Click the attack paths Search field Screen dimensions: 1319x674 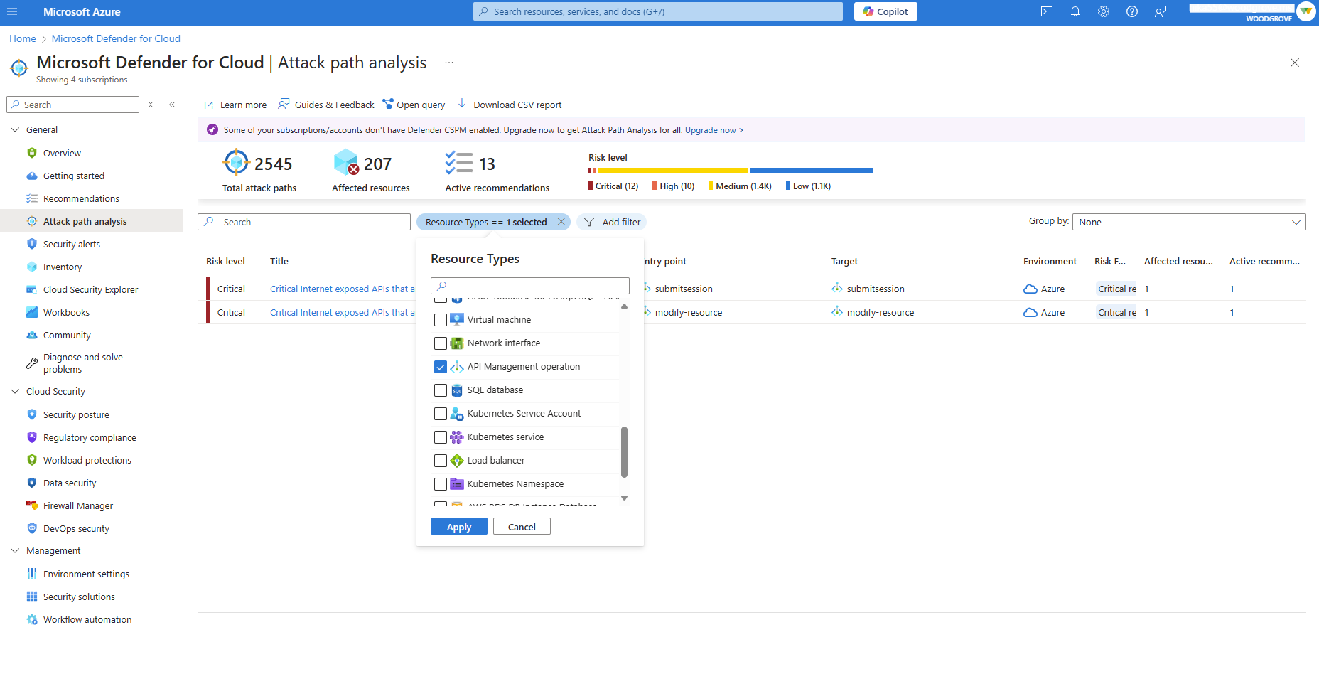304,222
